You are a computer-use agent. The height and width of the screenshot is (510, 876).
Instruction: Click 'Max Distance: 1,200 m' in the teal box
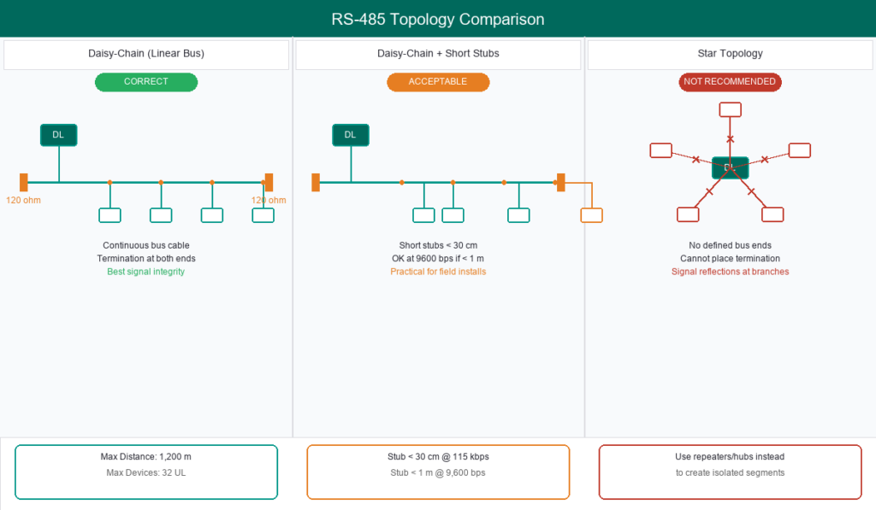[x=145, y=457]
